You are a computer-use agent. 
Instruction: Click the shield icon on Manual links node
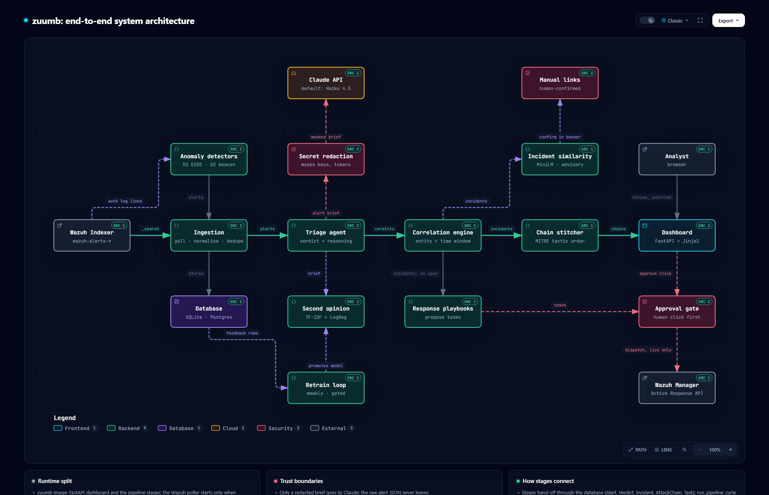point(528,73)
